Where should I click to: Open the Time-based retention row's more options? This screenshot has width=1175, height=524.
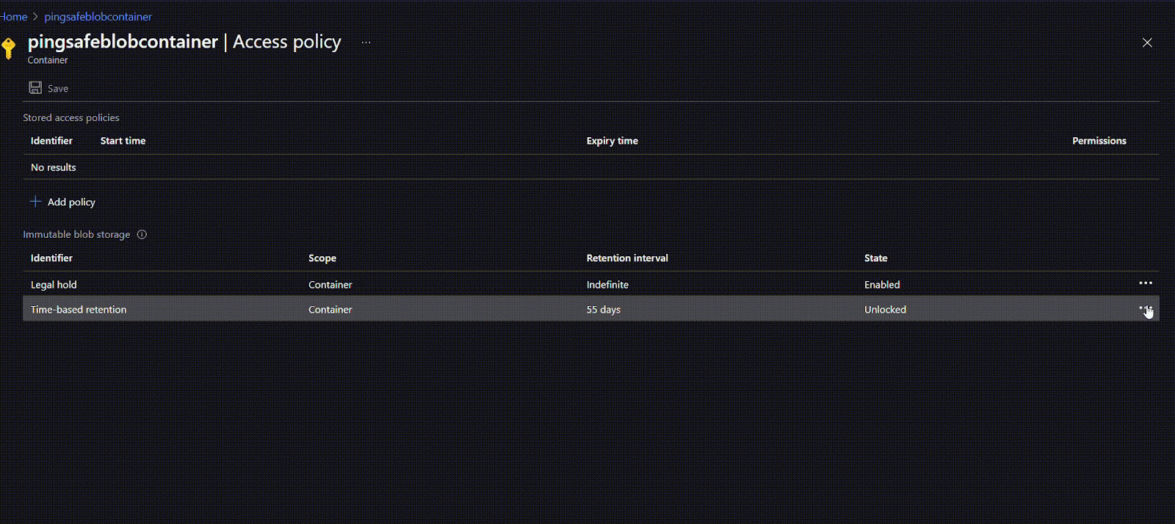click(1145, 309)
